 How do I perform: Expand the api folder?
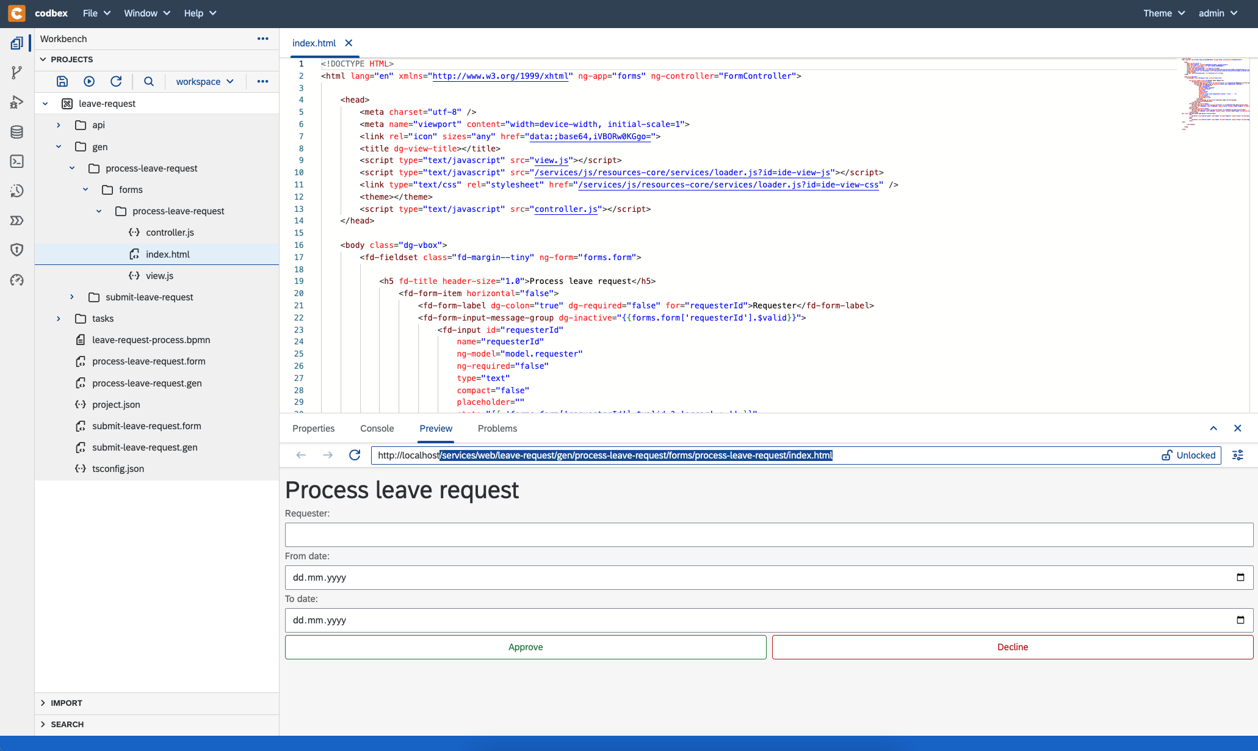tap(59, 125)
